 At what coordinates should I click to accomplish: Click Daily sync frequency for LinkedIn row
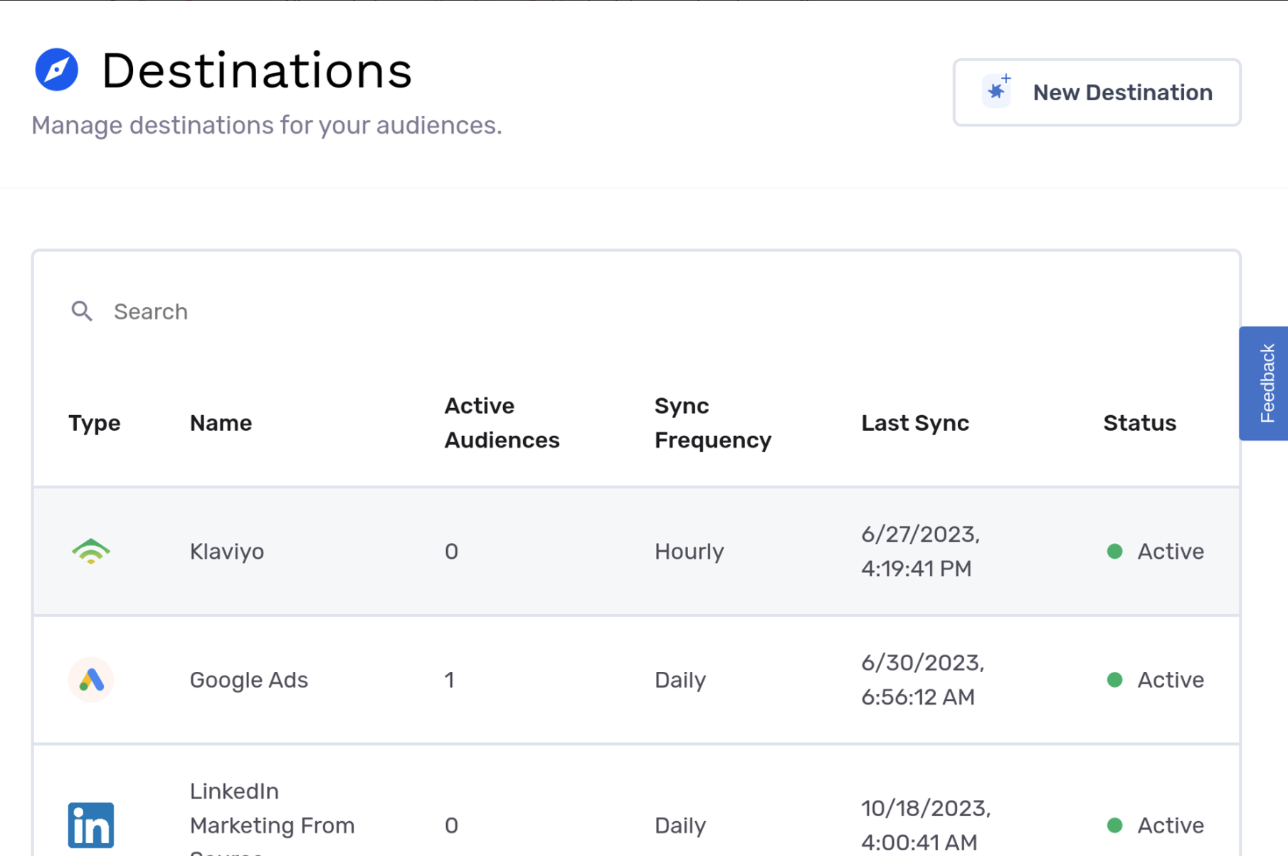click(x=680, y=825)
